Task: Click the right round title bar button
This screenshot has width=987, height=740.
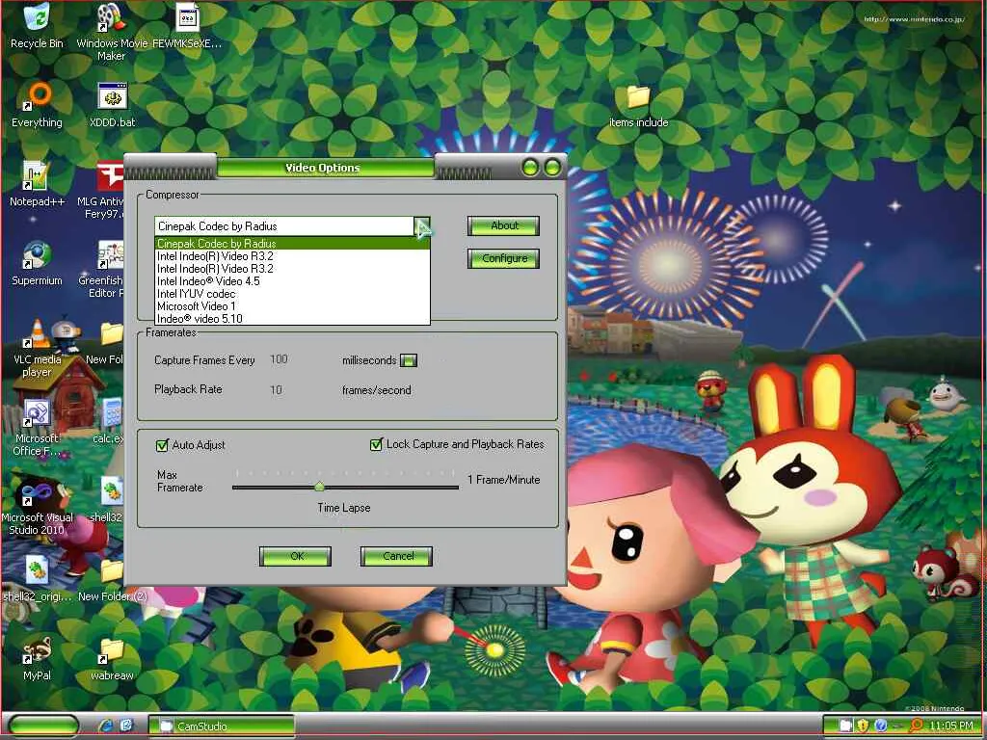Action: (x=552, y=168)
